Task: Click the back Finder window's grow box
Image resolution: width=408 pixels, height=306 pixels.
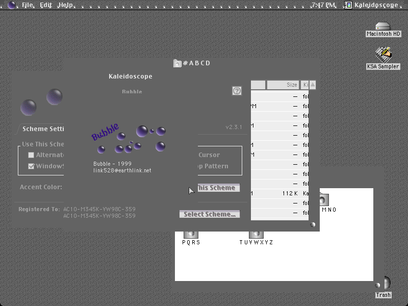Action: (377, 285)
